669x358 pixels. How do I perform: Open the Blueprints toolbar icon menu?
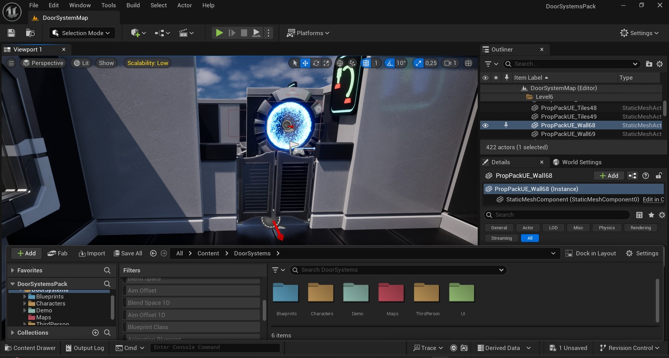162,33
